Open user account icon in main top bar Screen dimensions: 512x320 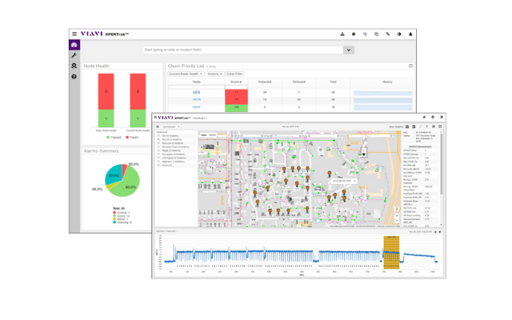click(410, 34)
